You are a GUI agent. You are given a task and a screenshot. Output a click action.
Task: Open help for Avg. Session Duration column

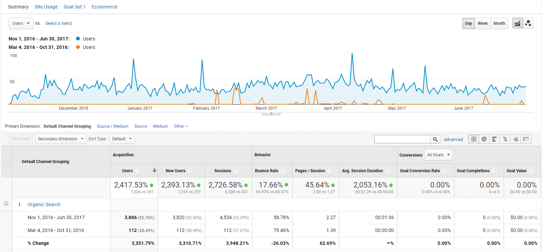click(x=387, y=171)
